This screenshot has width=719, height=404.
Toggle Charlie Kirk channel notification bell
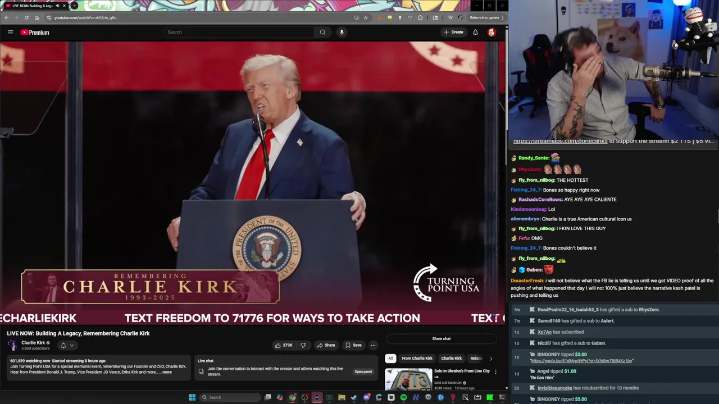click(x=63, y=345)
